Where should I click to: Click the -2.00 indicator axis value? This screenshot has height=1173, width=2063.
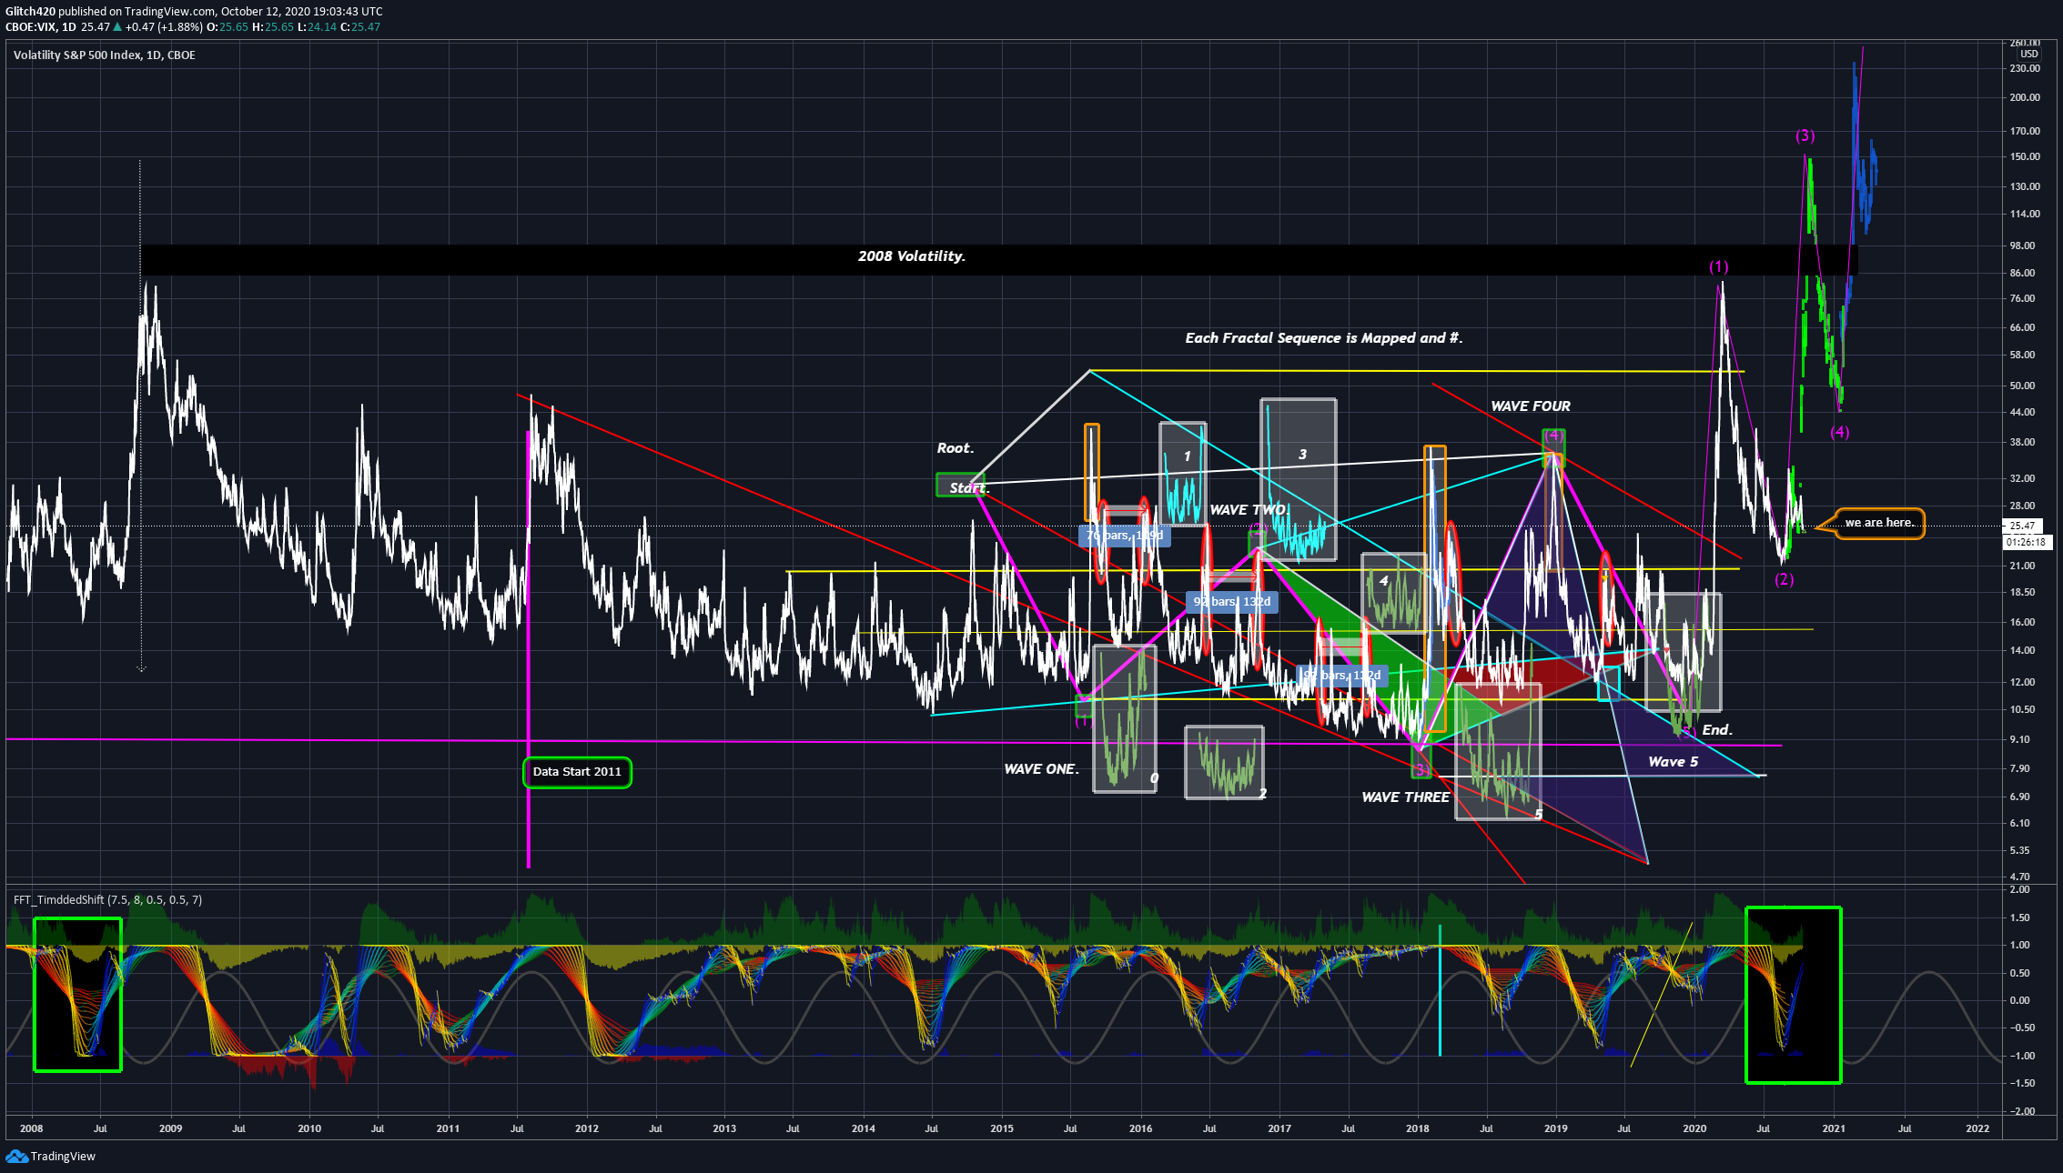tap(2021, 1111)
